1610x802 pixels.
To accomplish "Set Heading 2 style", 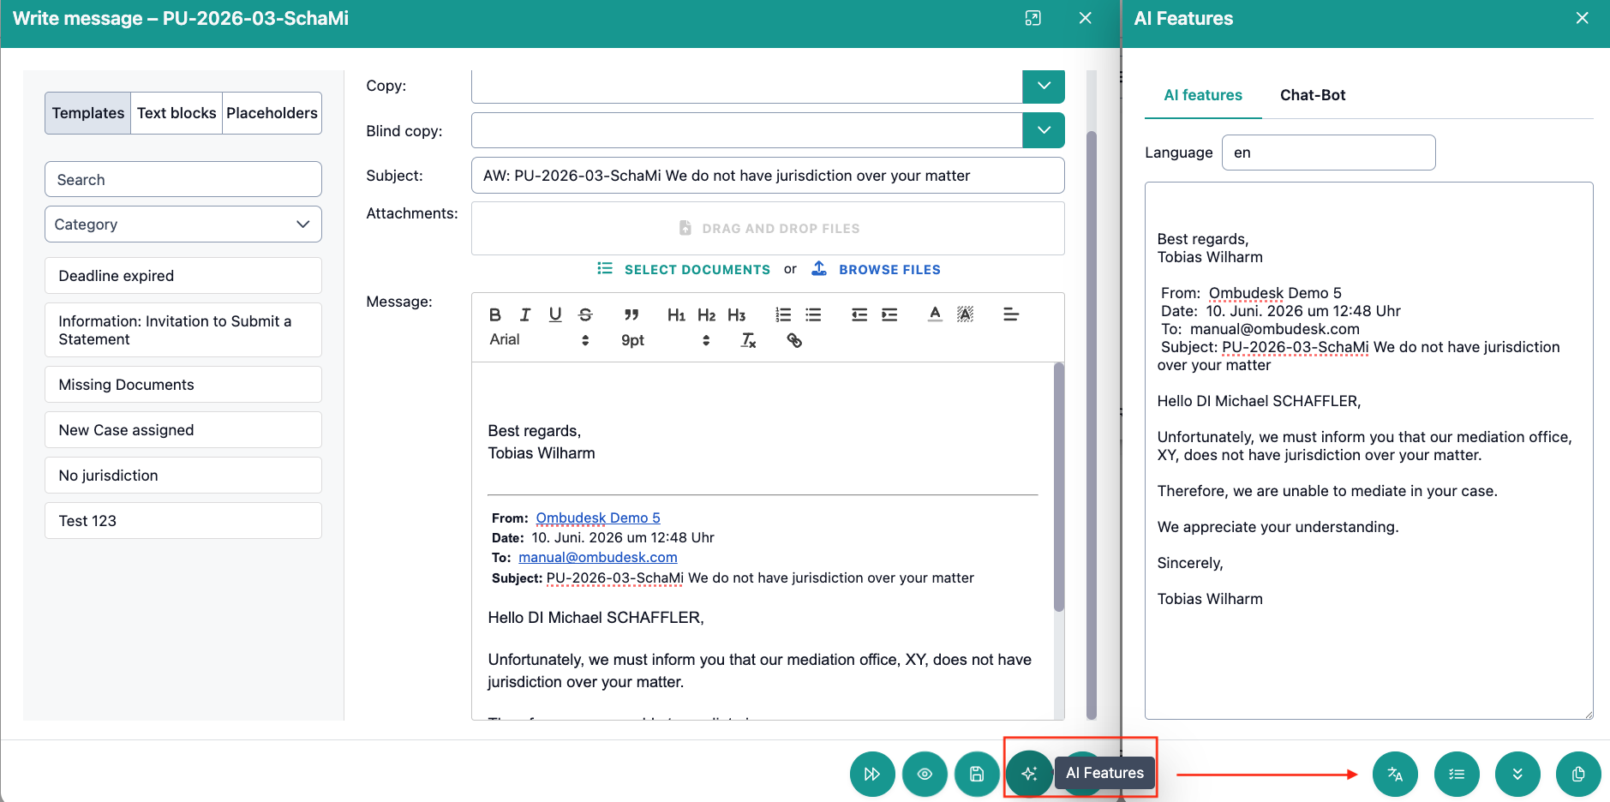I will click(x=706, y=314).
